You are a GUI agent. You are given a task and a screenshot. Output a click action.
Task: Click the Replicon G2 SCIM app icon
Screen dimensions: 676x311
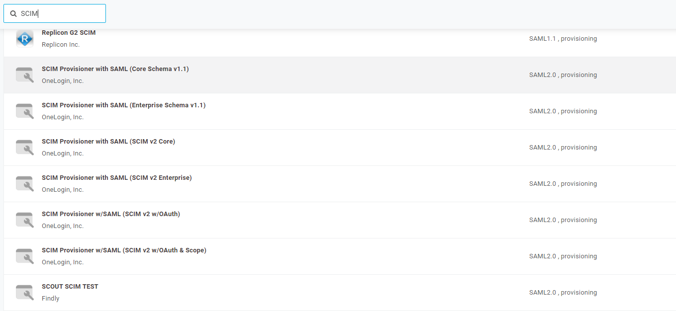point(24,38)
